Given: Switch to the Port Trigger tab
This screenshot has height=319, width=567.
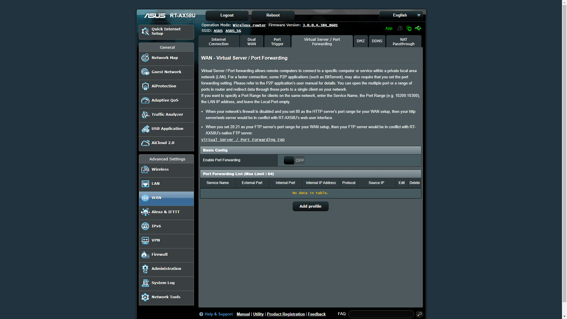Looking at the screenshot, I should coord(277,42).
